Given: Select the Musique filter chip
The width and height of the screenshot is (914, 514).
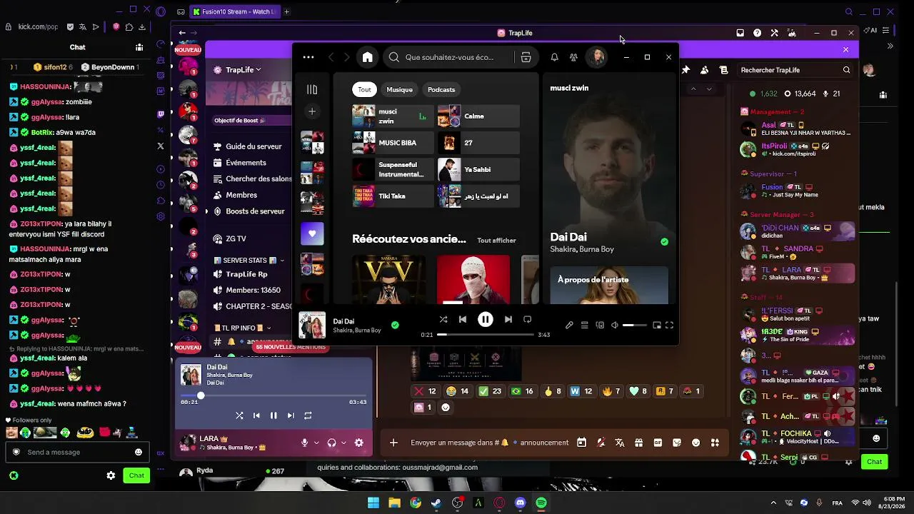Looking at the screenshot, I should [399, 89].
